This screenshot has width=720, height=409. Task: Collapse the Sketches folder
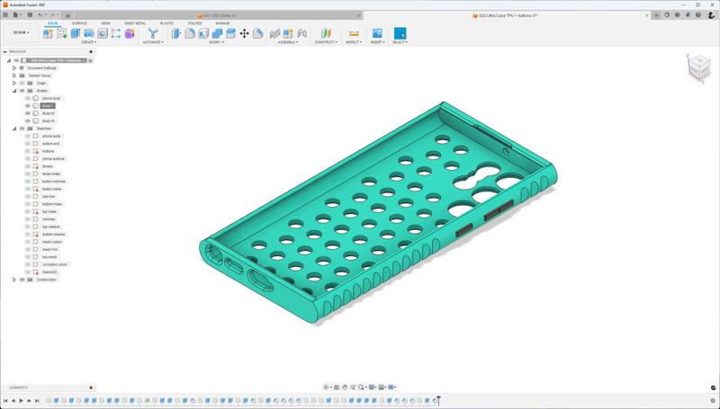point(14,129)
